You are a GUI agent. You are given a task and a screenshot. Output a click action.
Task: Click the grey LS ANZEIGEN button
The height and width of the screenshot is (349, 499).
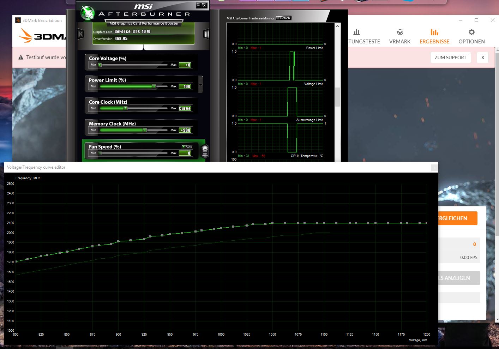click(459, 278)
